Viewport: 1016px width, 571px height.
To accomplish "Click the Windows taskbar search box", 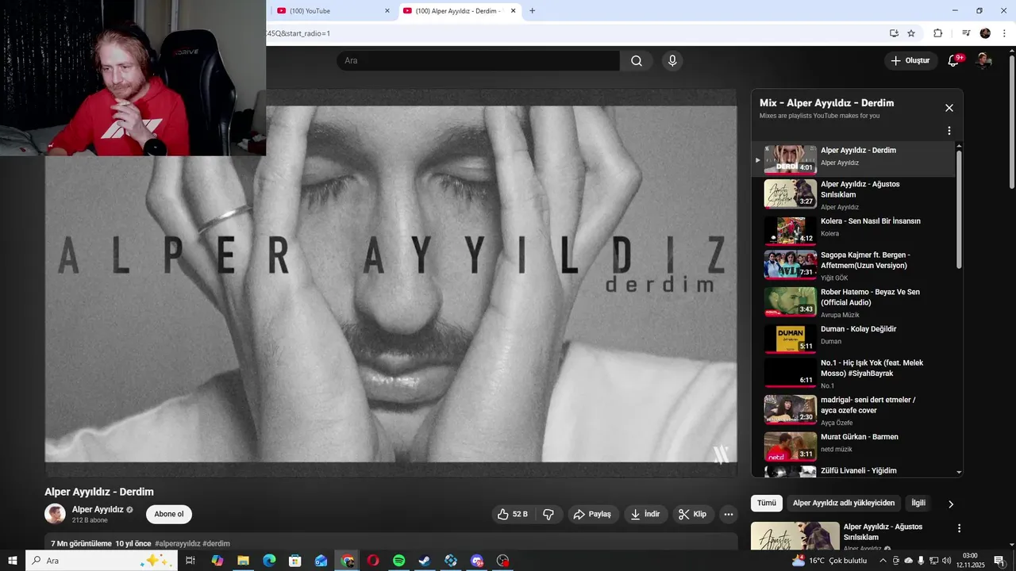I will click(102, 561).
